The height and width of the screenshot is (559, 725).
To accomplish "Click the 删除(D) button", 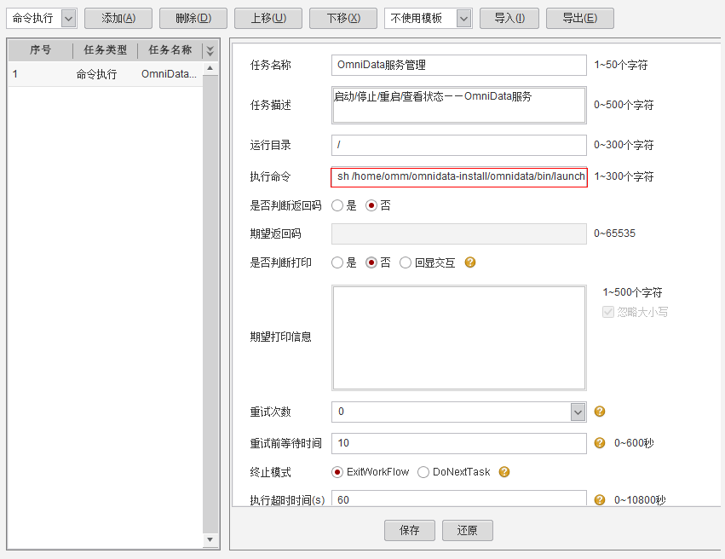I will pyautogui.click(x=193, y=19).
